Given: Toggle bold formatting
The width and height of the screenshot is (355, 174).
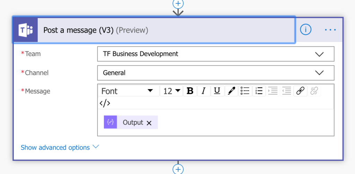Looking at the screenshot, I should pos(190,91).
